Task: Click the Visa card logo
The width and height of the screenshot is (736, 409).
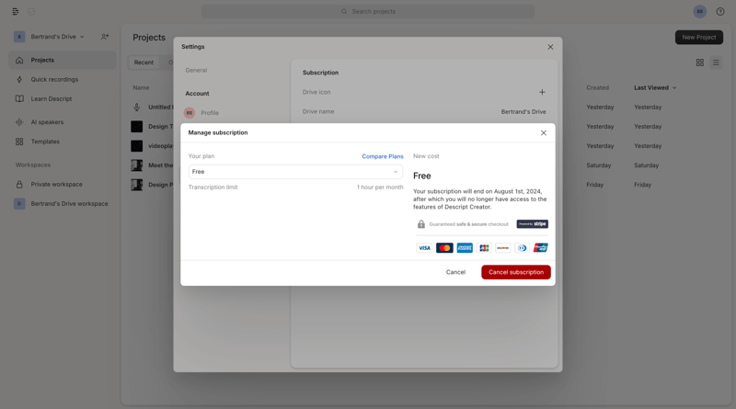Action: (424, 247)
